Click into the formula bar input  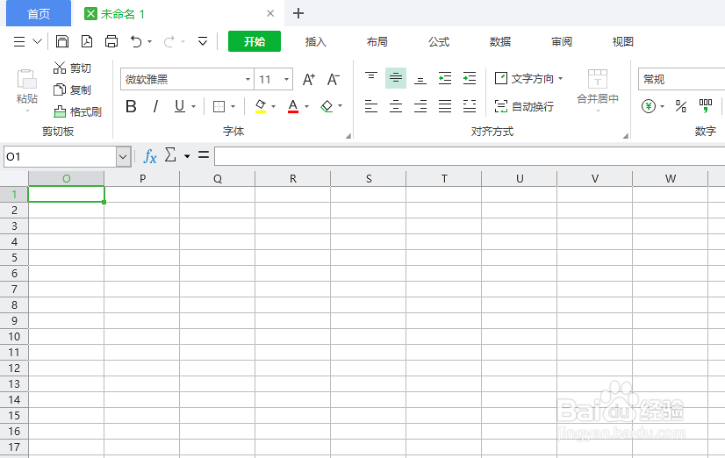(x=470, y=157)
